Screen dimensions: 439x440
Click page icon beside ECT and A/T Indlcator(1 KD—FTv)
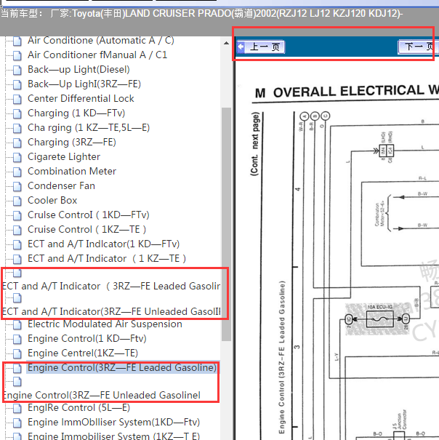pos(17,244)
